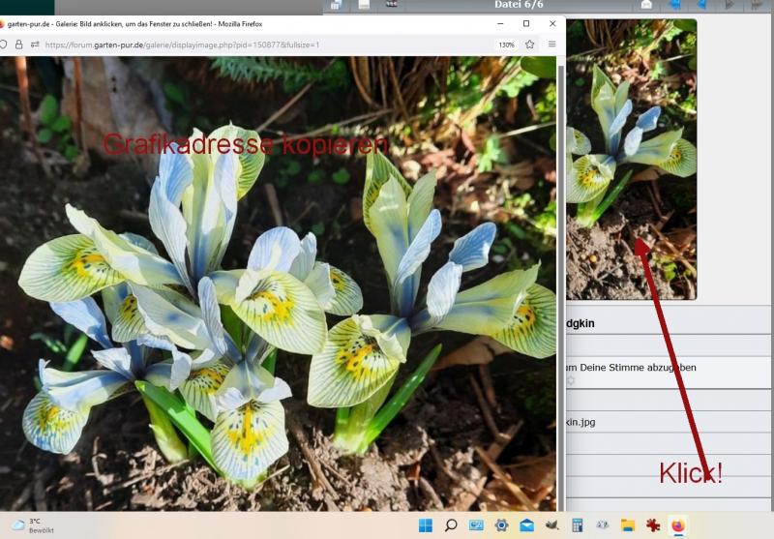The width and height of the screenshot is (774, 539).
Task: Go to the previous gallery file arrow
Action: pos(701,5)
